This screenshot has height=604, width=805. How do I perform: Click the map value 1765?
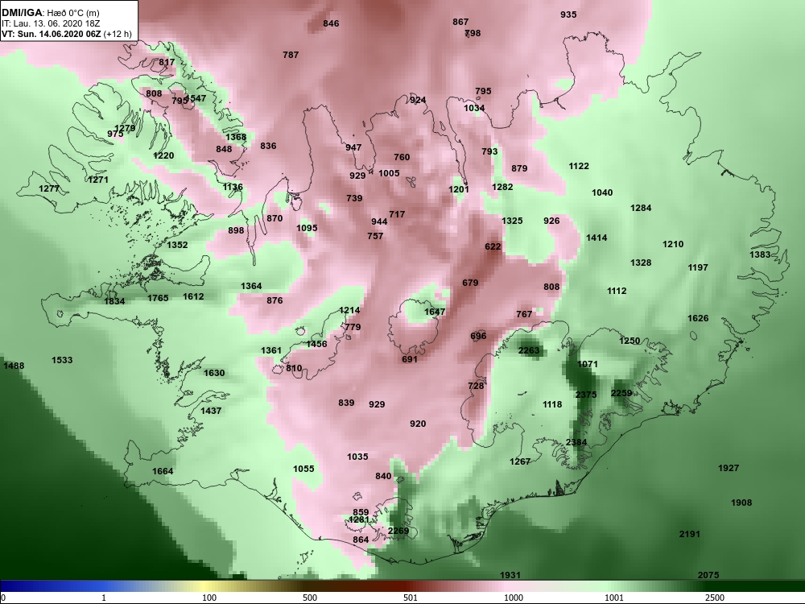[158, 298]
